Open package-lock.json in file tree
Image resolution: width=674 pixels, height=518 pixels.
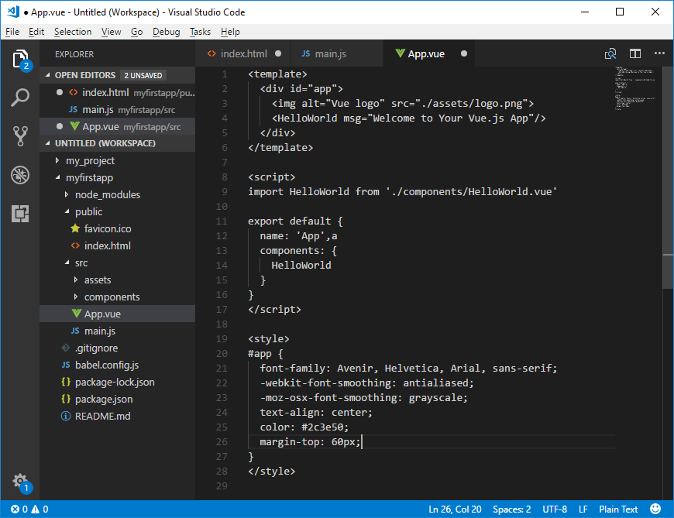pyautogui.click(x=117, y=382)
